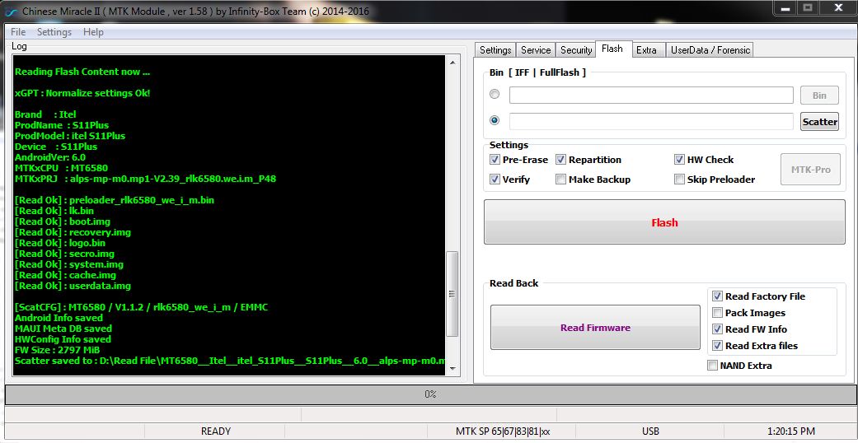Click the Bin browse button
Screen dimensions: 858x443
coord(819,96)
